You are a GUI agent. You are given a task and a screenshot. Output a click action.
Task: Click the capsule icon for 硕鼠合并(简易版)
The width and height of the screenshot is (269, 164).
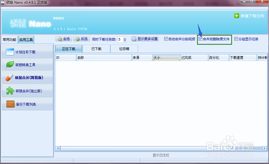(x=9, y=78)
